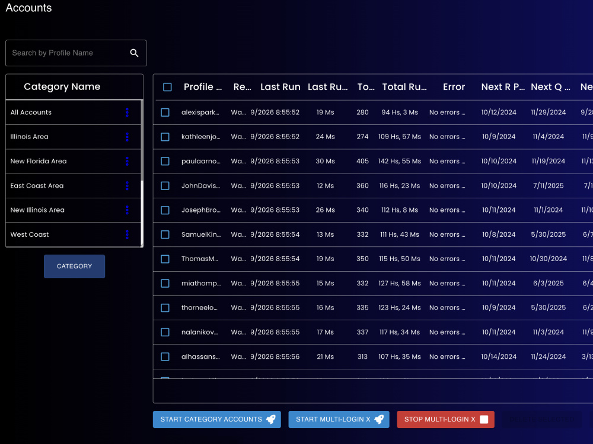The image size is (593, 444).
Task: Sort by the Next Q... column header
Action: [x=550, y=87]
